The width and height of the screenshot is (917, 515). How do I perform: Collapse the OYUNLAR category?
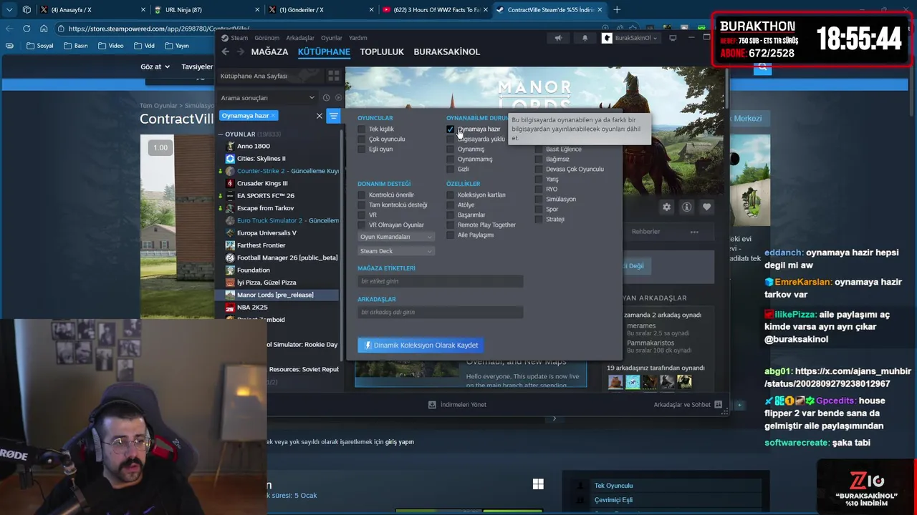[221, 134]
